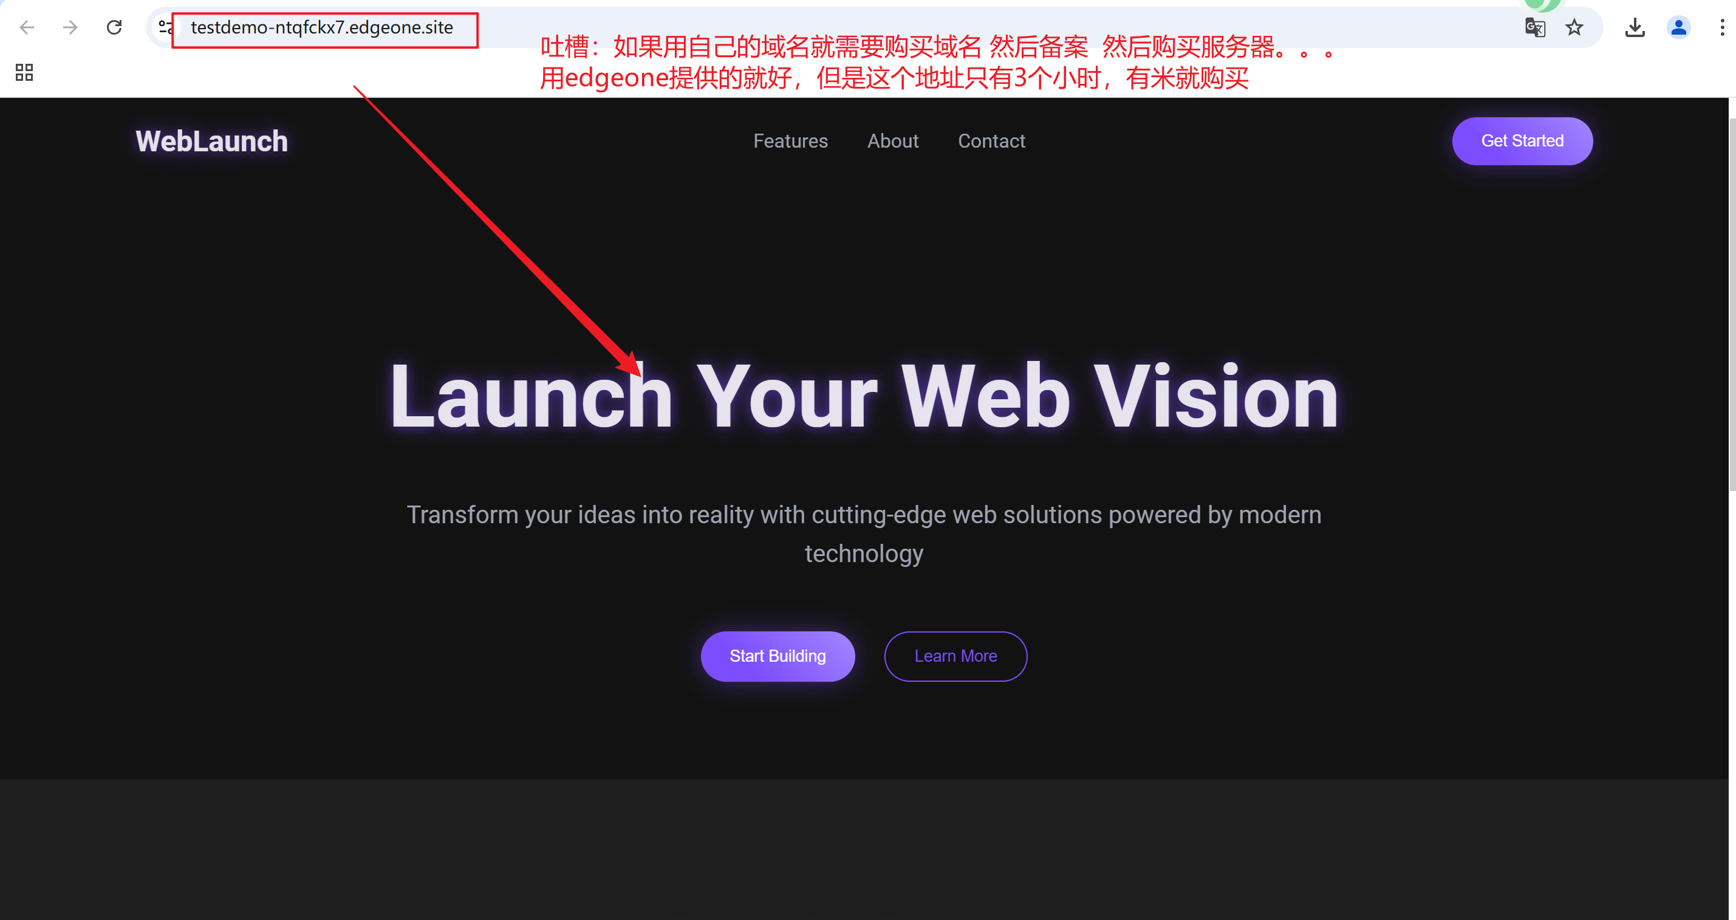Click the browser forward arrow
The height and width of the screenshot is (920, 1736).
click(70, 27)
